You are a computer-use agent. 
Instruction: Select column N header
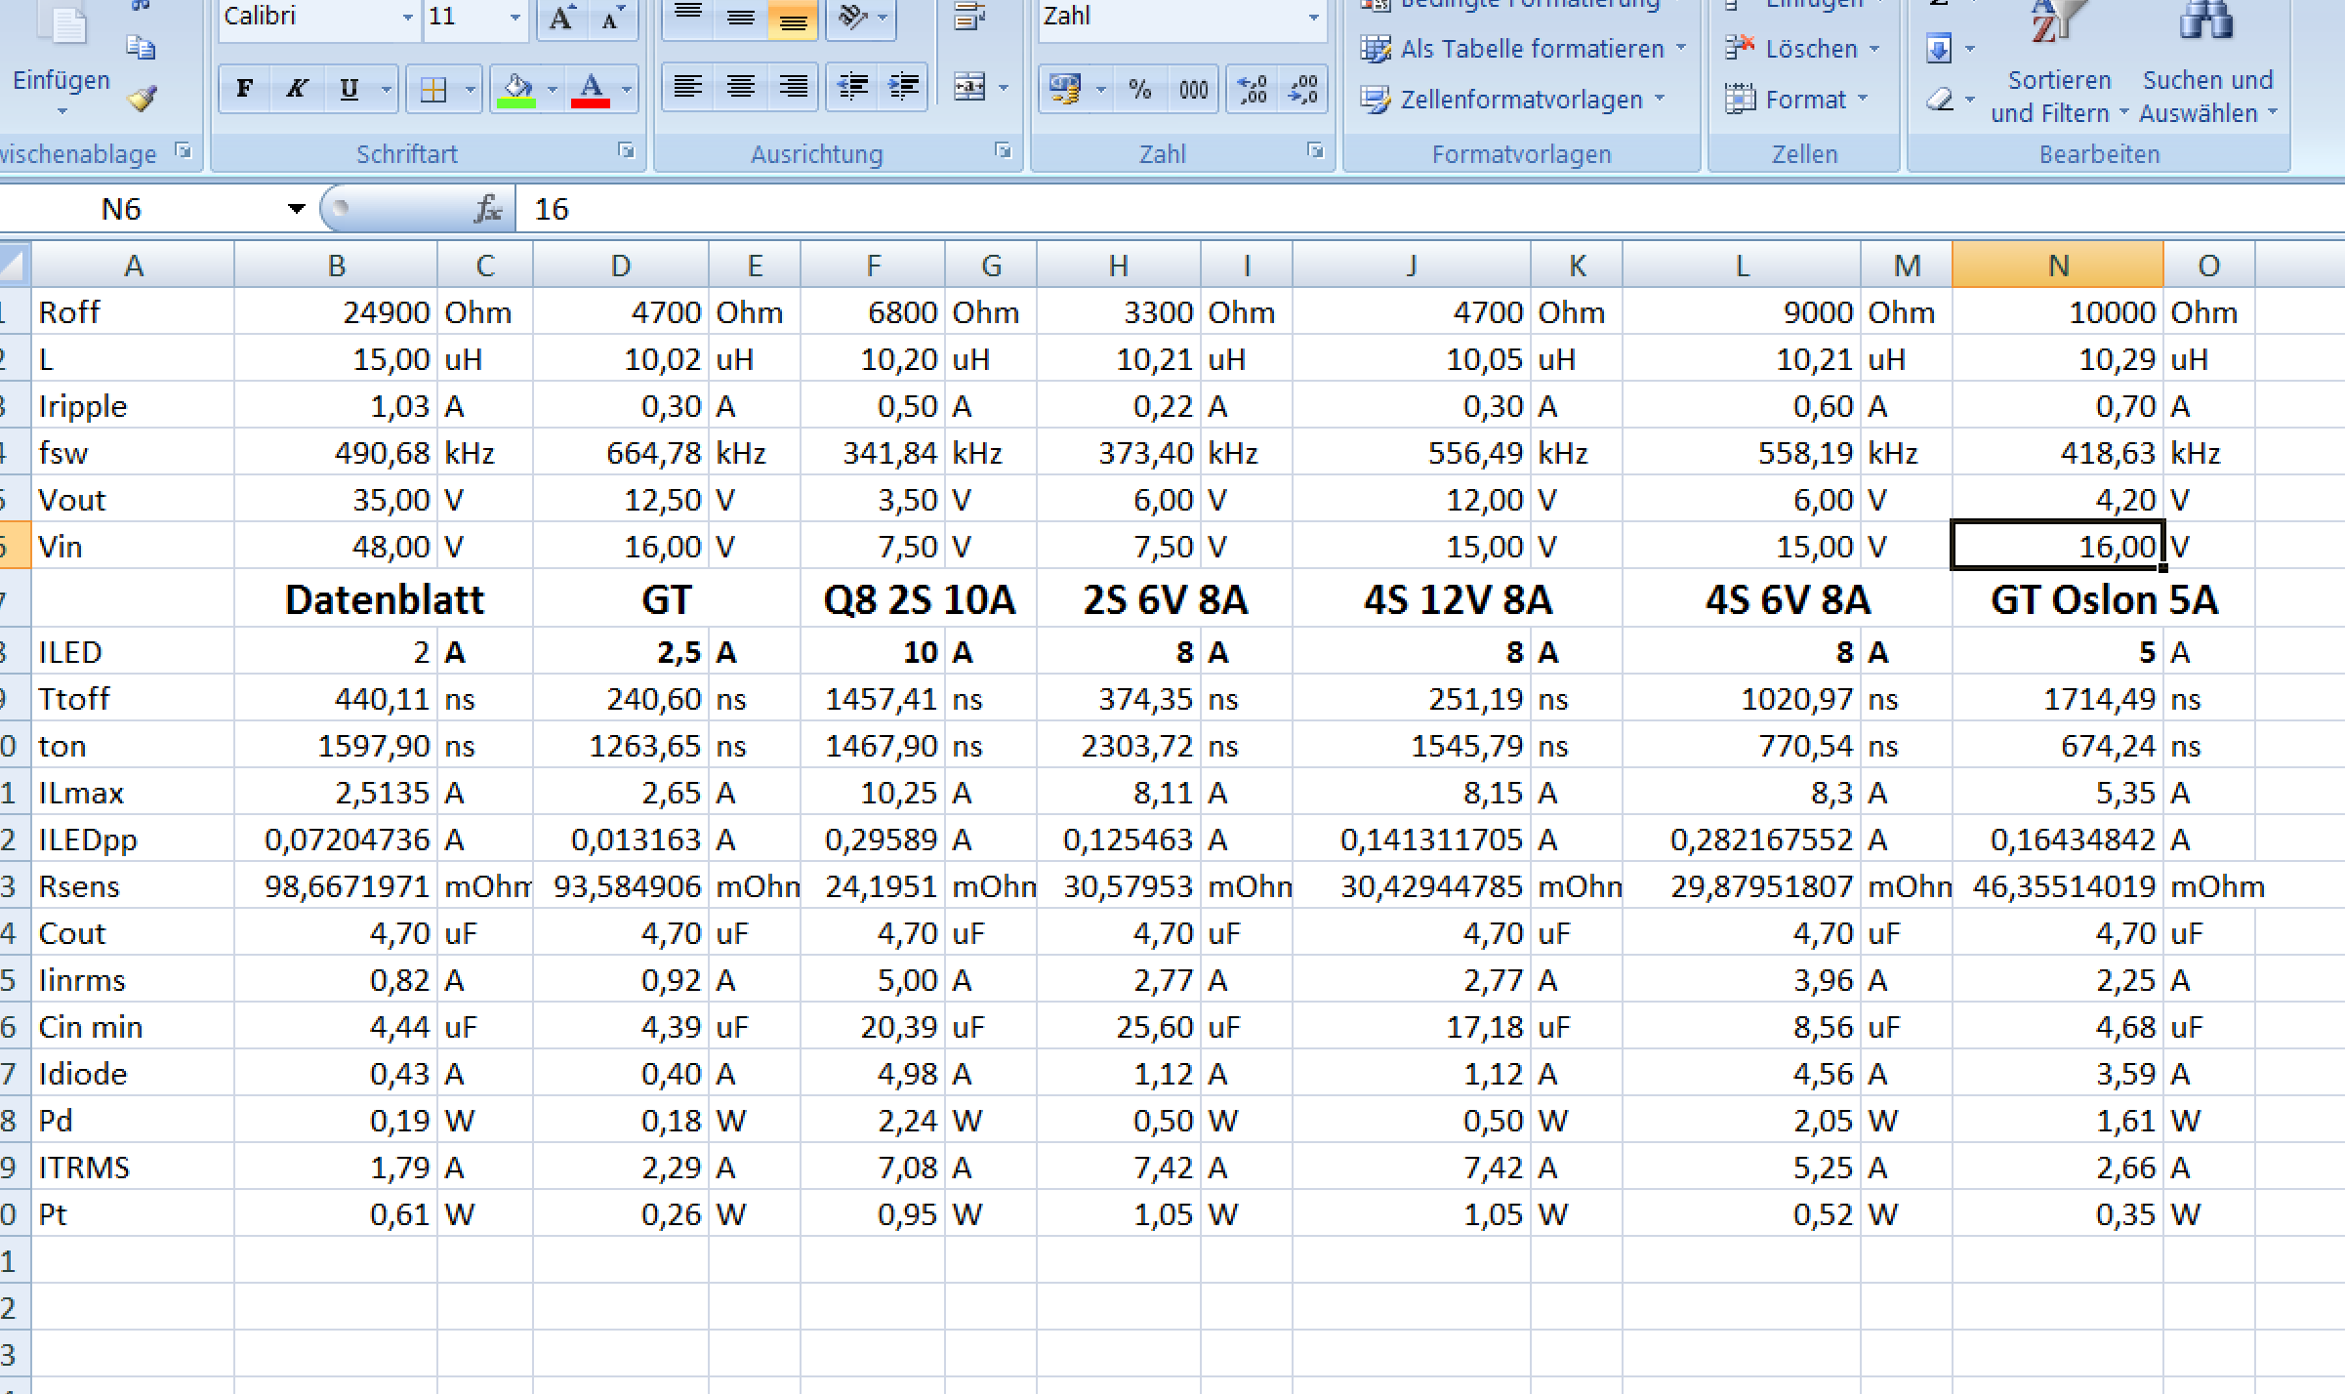[x=2058, y=265]
